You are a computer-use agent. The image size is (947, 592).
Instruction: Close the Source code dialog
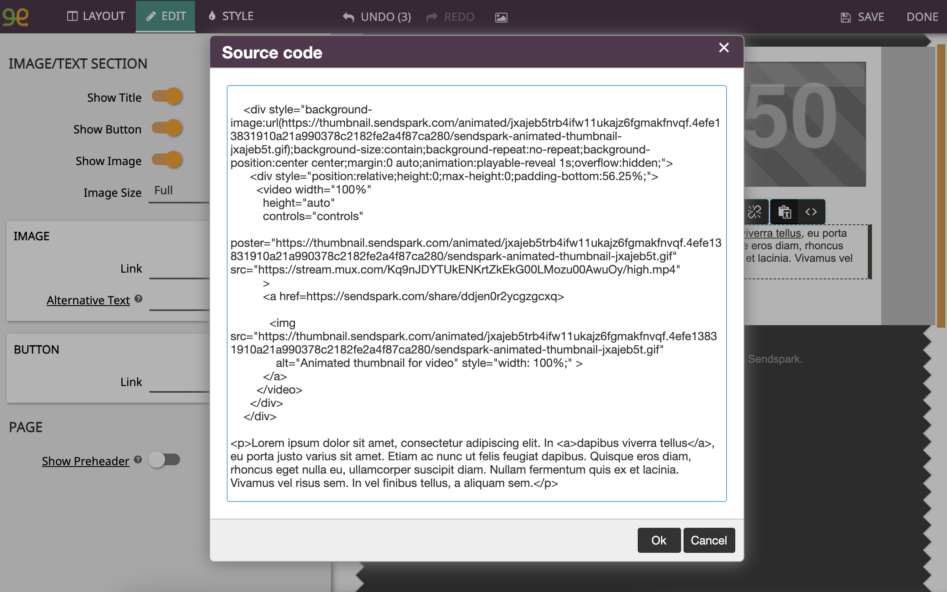724,48
